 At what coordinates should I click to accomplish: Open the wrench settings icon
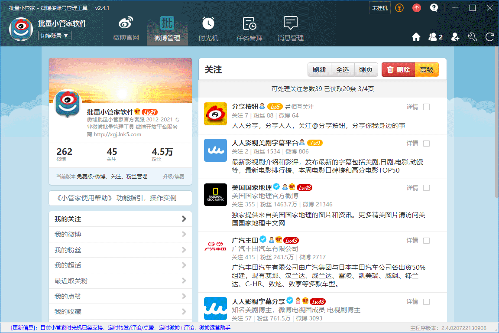(x=472, y=37)
